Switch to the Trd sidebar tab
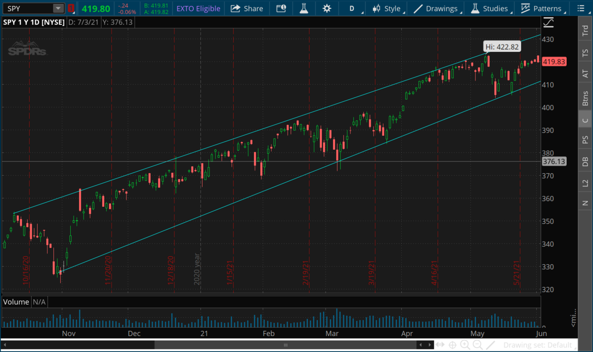The height and width of the screenshot is (352, 593). (x=585, y=32)
